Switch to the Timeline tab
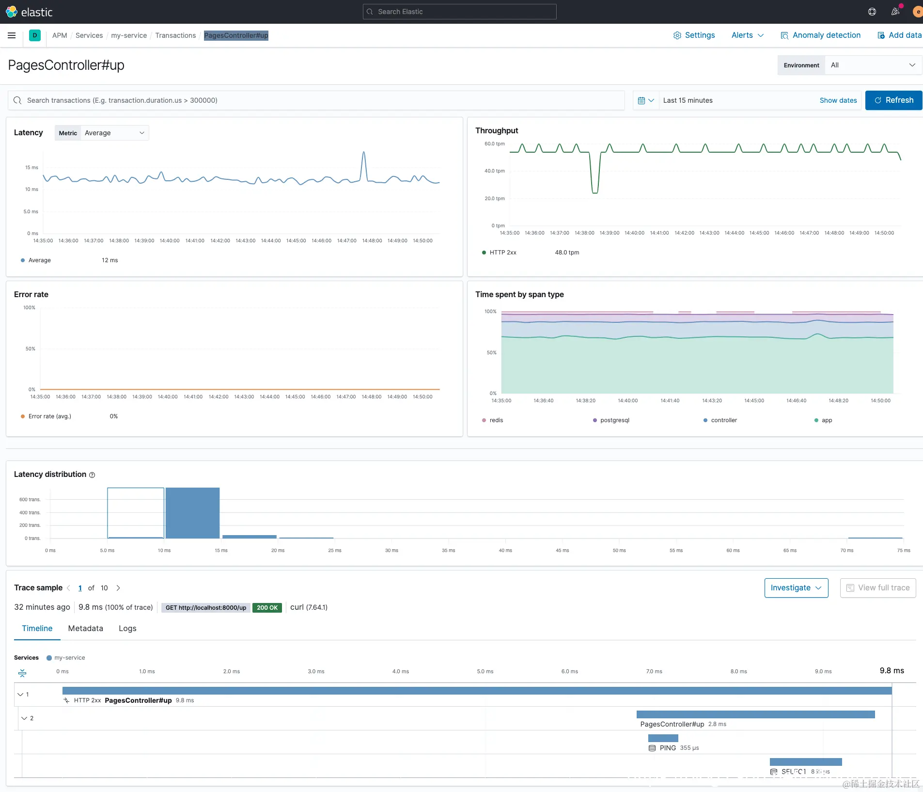923x792 pixels. coord(37,629)
